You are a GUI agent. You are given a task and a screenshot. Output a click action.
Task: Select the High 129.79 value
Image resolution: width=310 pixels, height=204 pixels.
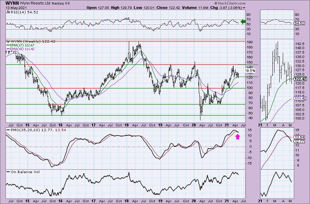tap(122, 8)
